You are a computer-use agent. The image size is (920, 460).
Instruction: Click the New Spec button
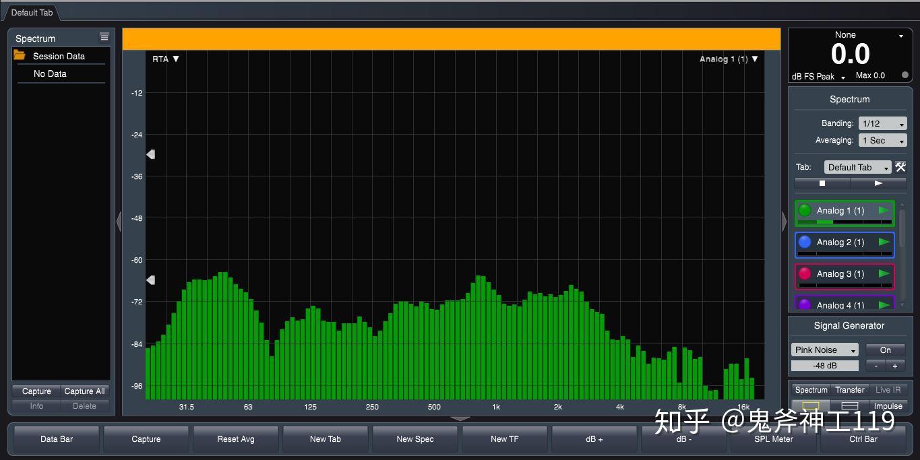pyautogui.click(x=415, y=438)
